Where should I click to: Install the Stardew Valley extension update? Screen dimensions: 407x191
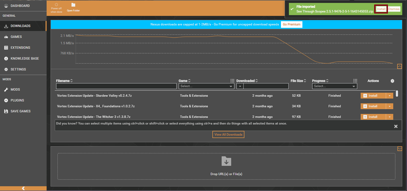pos(373,96)
